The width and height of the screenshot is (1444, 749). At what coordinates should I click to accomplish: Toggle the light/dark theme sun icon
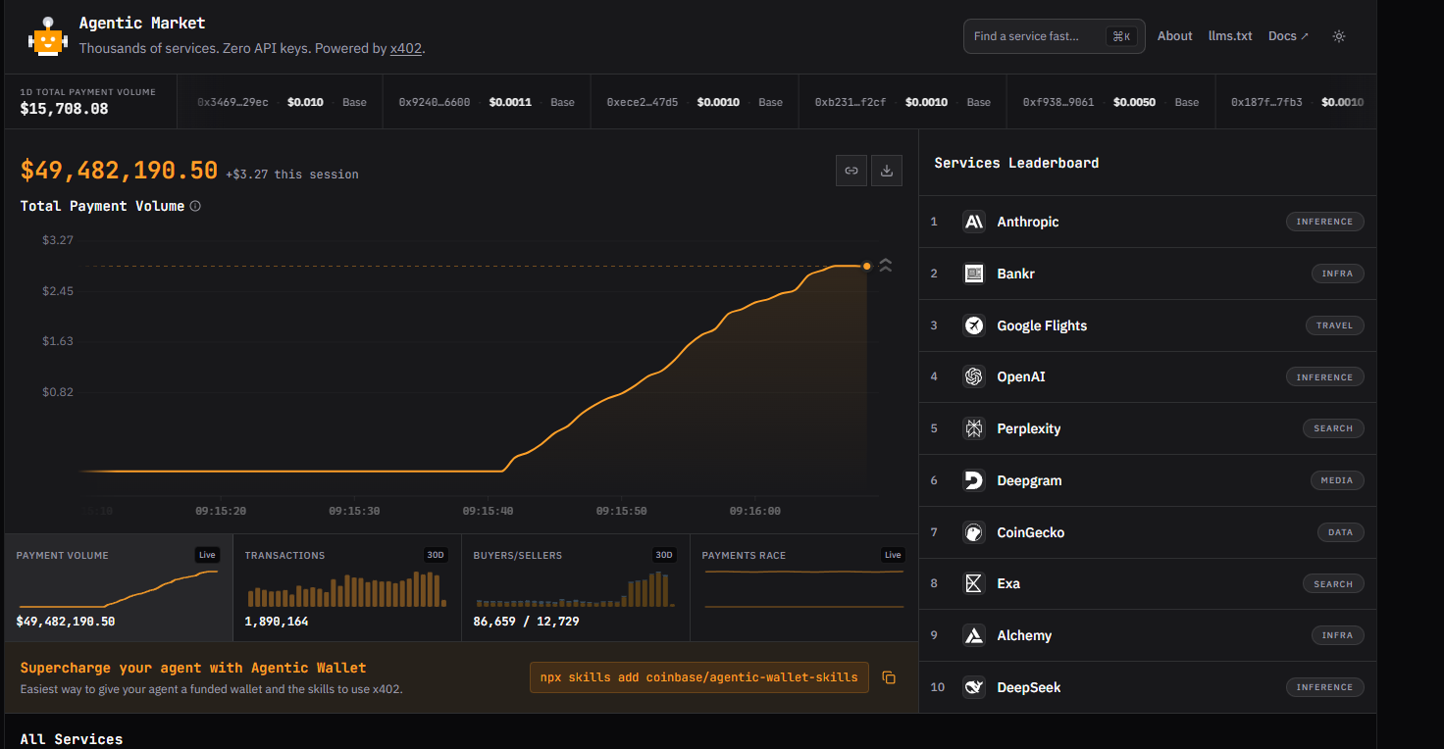1338,36
